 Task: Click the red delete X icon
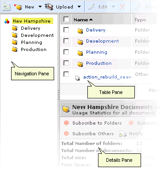tap(122, 7)
